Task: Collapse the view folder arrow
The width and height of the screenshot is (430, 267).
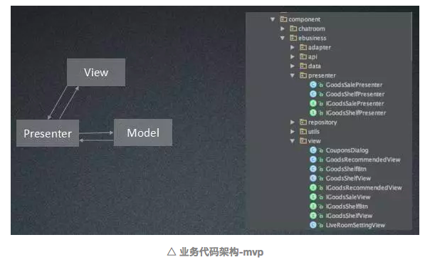Action: click(x=293, y=141)
